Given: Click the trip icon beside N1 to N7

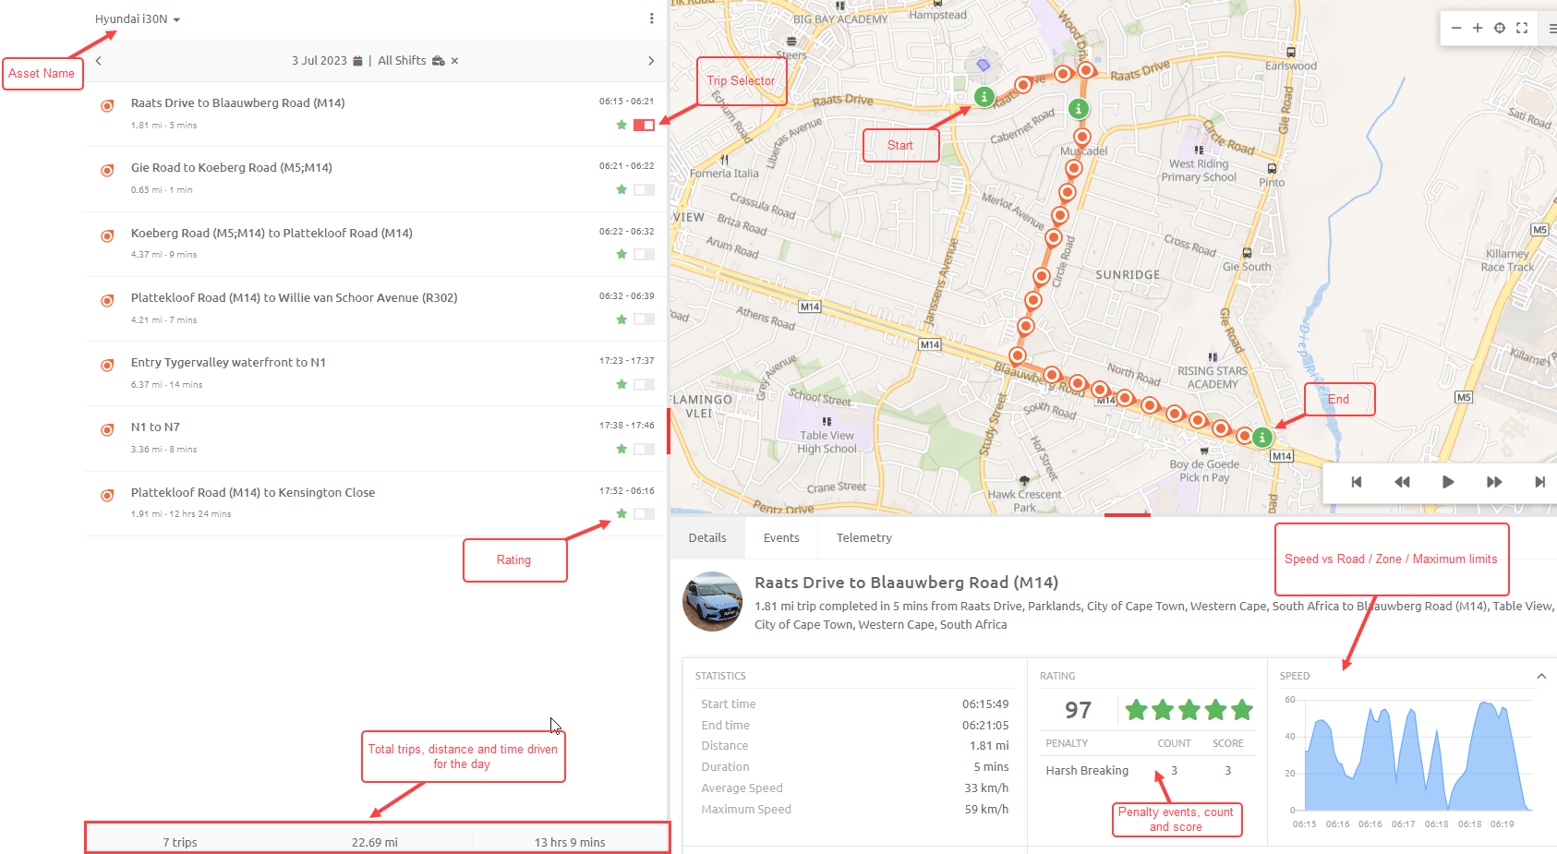Looking at the screenshot, I should [107, 429].
